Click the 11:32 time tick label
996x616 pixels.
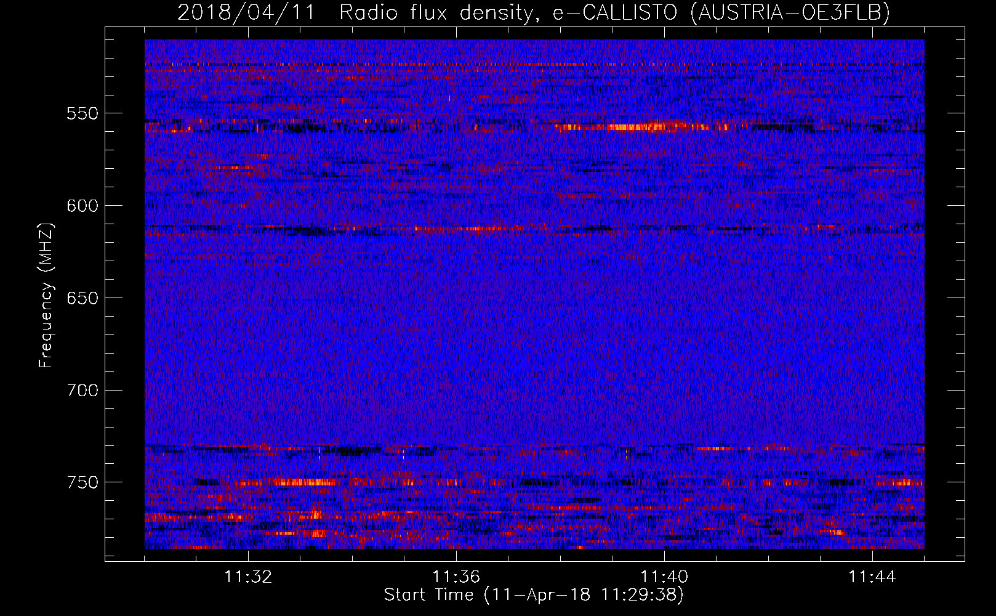248,577
